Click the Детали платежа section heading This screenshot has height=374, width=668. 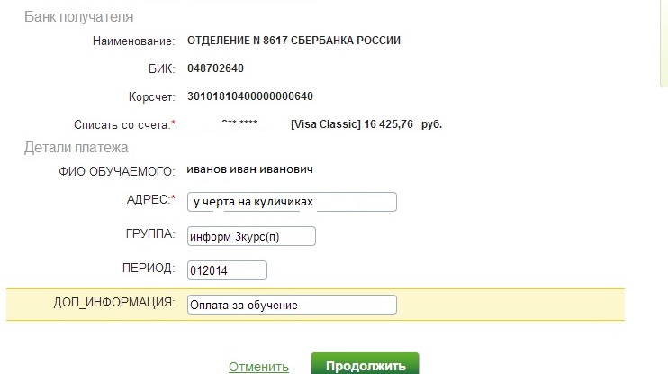[x=77, y=148]
